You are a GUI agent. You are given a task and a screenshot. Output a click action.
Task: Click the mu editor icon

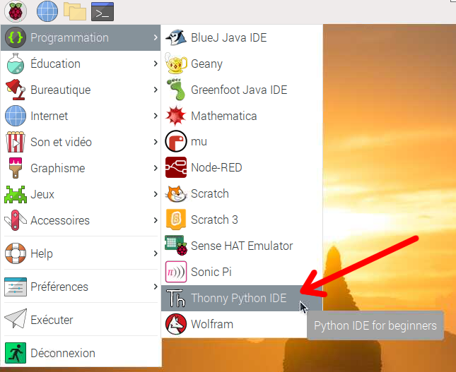pos(175,141)
